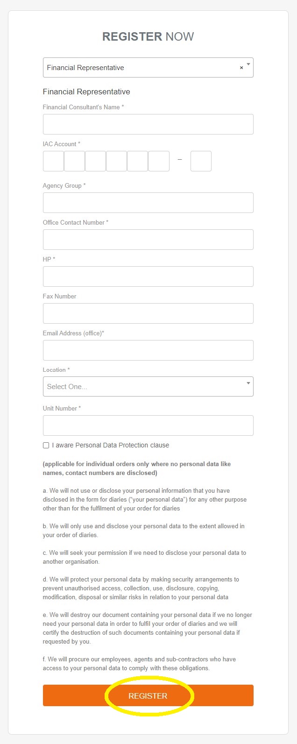This screenshot has width=297, height=744.
Task: Select the HP input field
Action: click(148, 276)
